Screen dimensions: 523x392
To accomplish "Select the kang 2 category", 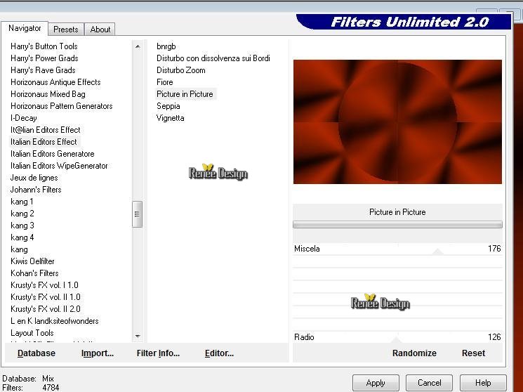I will pyautogui.click(x=22, y=214).
